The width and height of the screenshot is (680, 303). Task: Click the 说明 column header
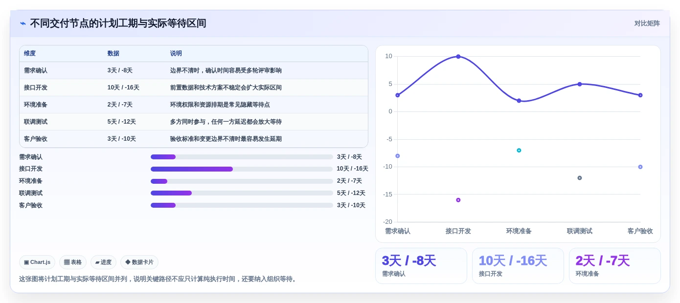[176, 53]
